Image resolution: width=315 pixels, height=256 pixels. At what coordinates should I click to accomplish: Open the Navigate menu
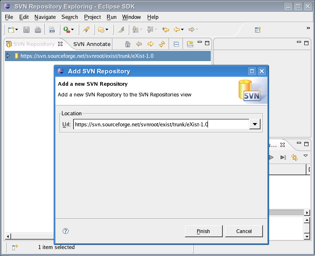(45, 17)
